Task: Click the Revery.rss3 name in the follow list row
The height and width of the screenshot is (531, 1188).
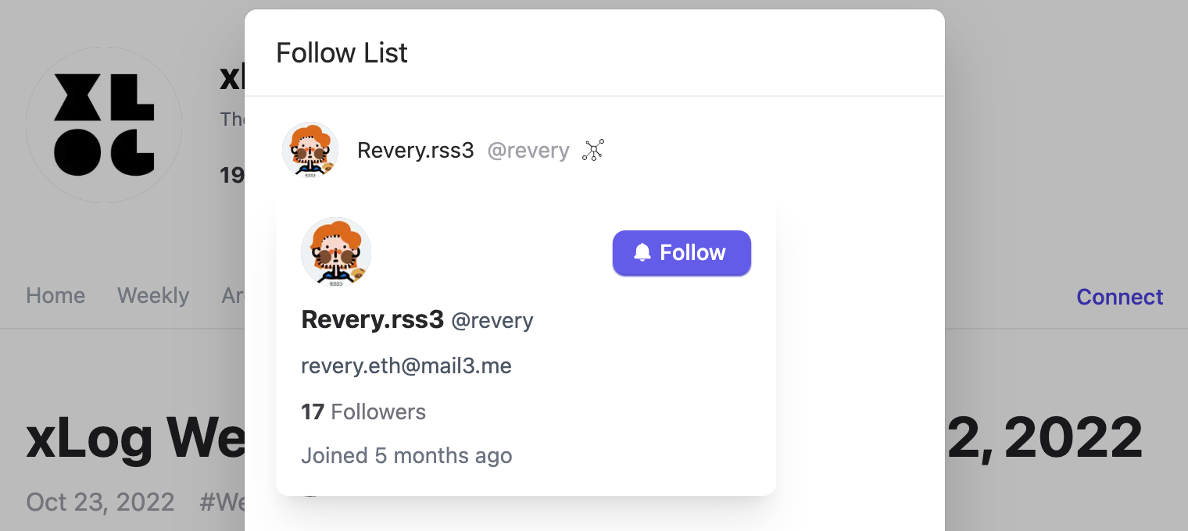Action: (x=415, y=151)
